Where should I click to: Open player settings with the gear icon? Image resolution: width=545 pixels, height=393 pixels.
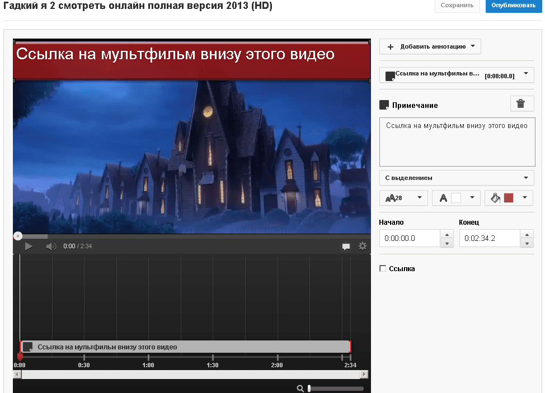click(x=363, y=246)
